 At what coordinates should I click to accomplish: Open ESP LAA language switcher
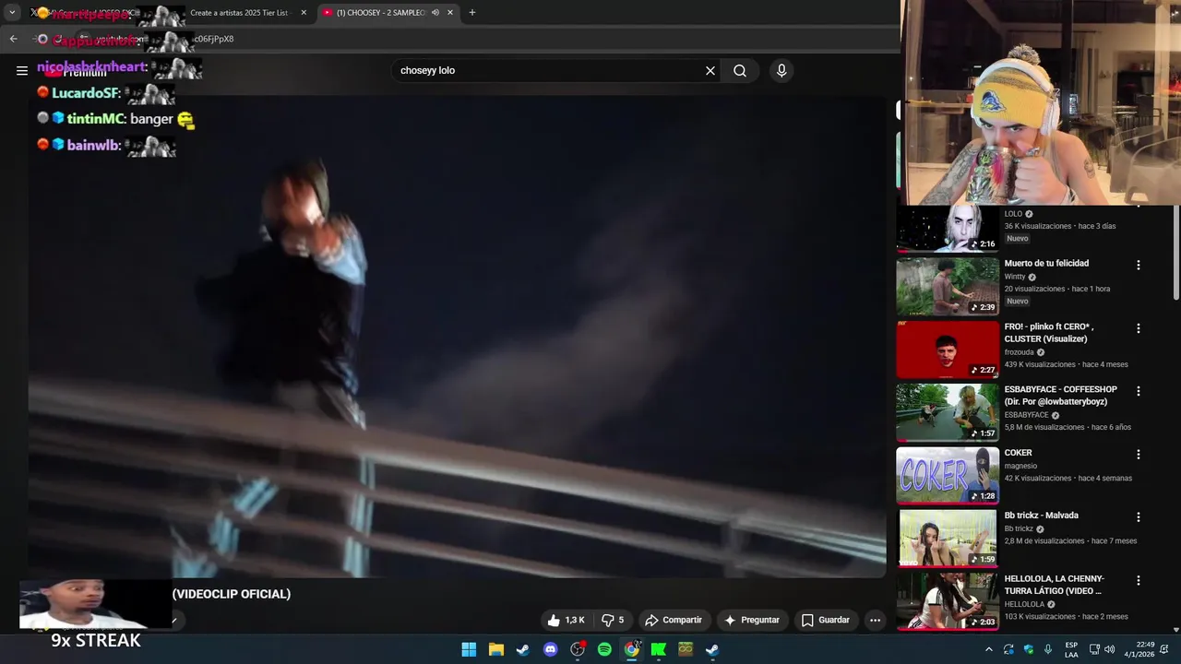coord(1071,649)
